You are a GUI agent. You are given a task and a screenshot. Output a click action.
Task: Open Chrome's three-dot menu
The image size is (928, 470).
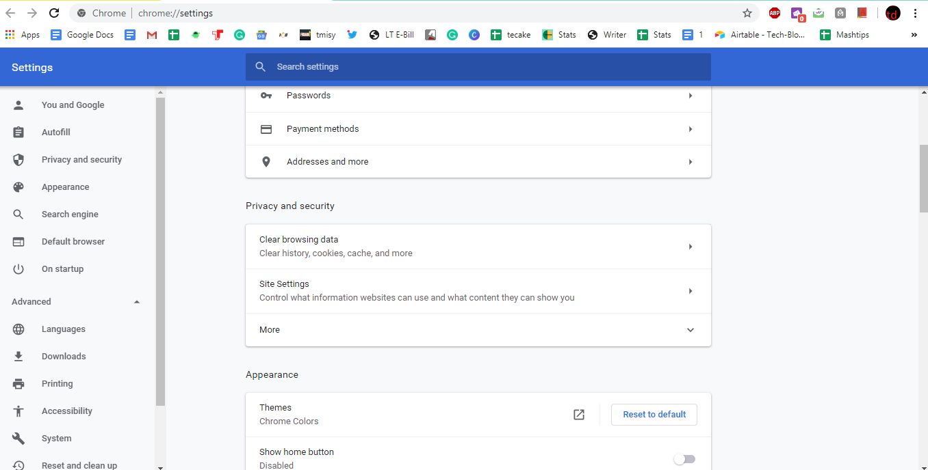pyautogui.click(x=916, y=13)
